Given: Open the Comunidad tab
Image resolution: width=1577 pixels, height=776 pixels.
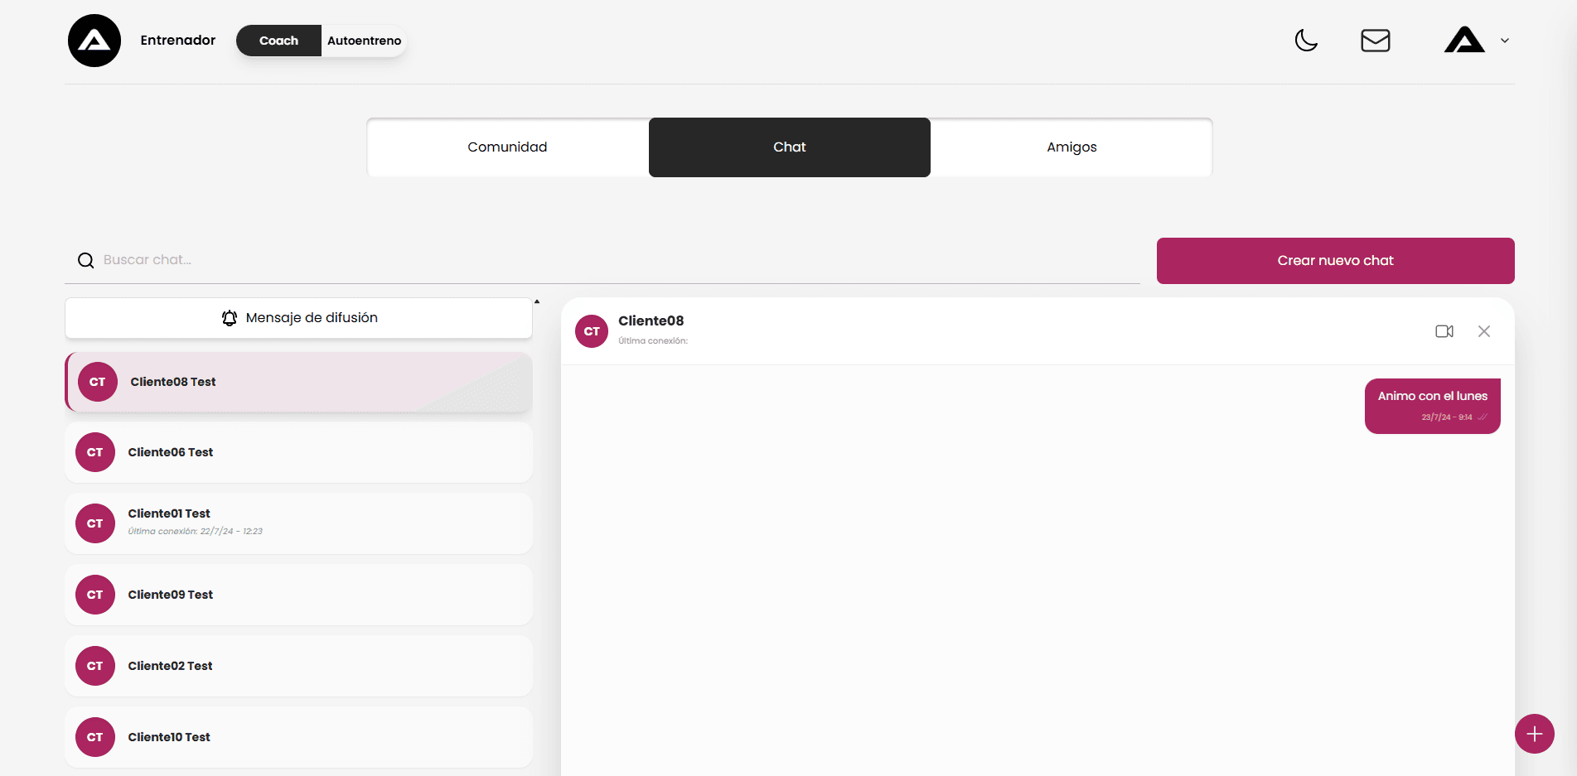Looking at the screenshot, I should click(x=507, y=147).
